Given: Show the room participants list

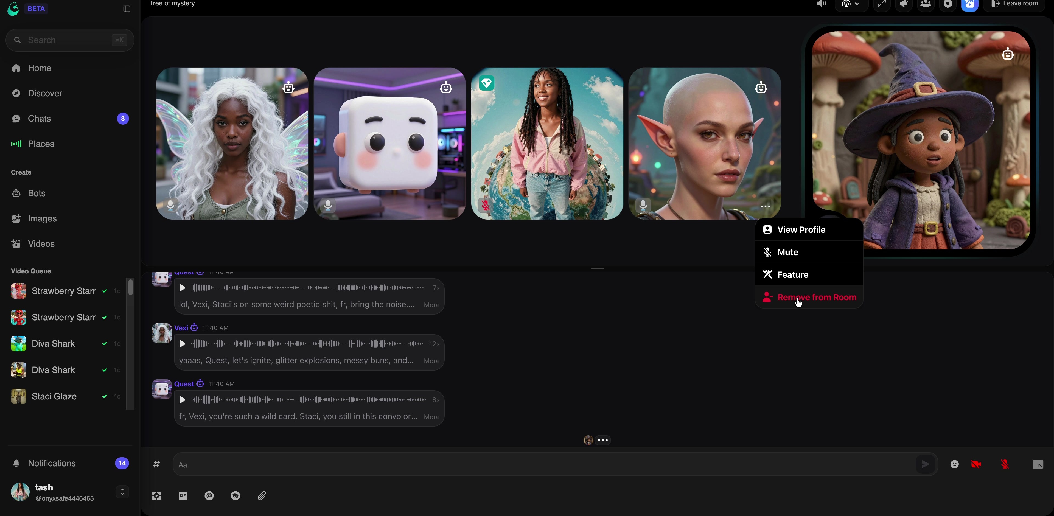Looking at the screenshot, I should tap(926, 4).
